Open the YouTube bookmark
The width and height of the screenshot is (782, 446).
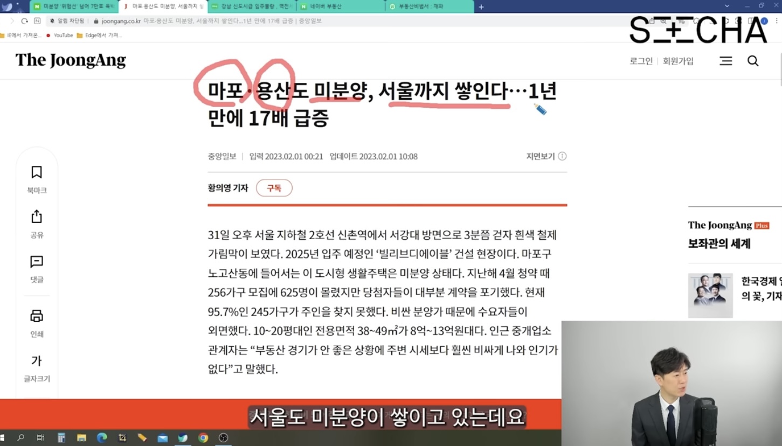[59, 36]
